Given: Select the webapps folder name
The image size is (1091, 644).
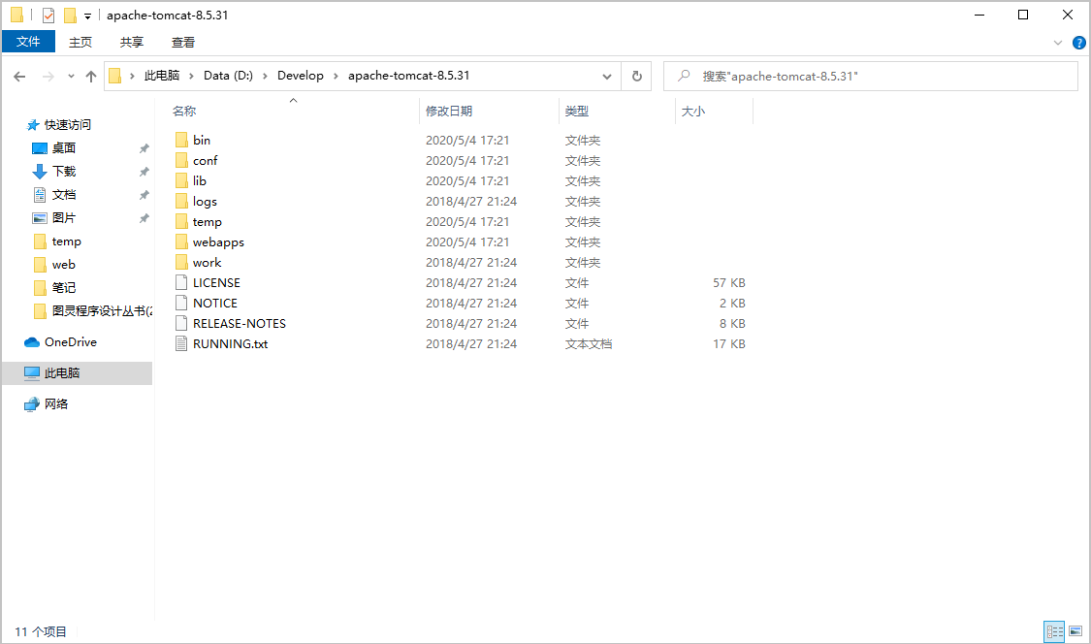Looking at the screenshot, I should click(218, 242).
